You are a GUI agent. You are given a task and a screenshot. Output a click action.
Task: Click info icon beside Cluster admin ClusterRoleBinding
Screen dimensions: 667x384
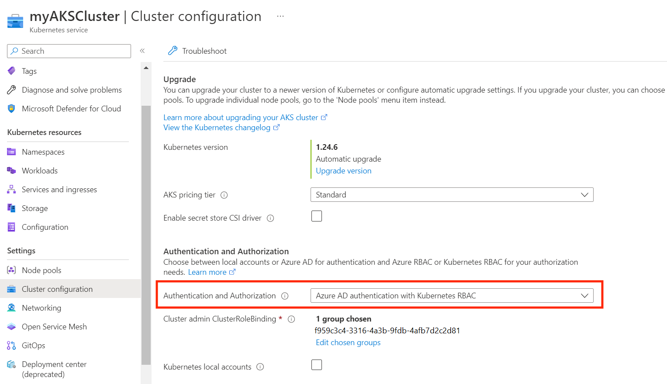[x=291, y=319]
